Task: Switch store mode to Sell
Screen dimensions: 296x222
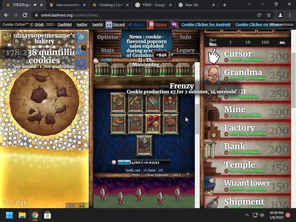Action: tap(213, 44)
